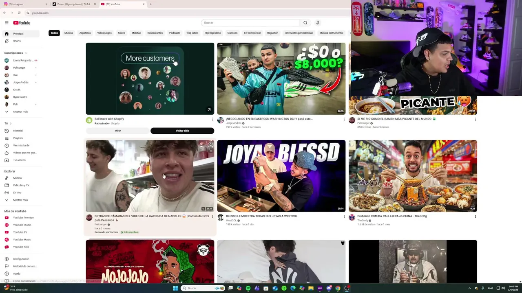Toggle Watch later on hovered Pelicanger video
The width and height of the screenshot is (522, 293).
(210, 144)
